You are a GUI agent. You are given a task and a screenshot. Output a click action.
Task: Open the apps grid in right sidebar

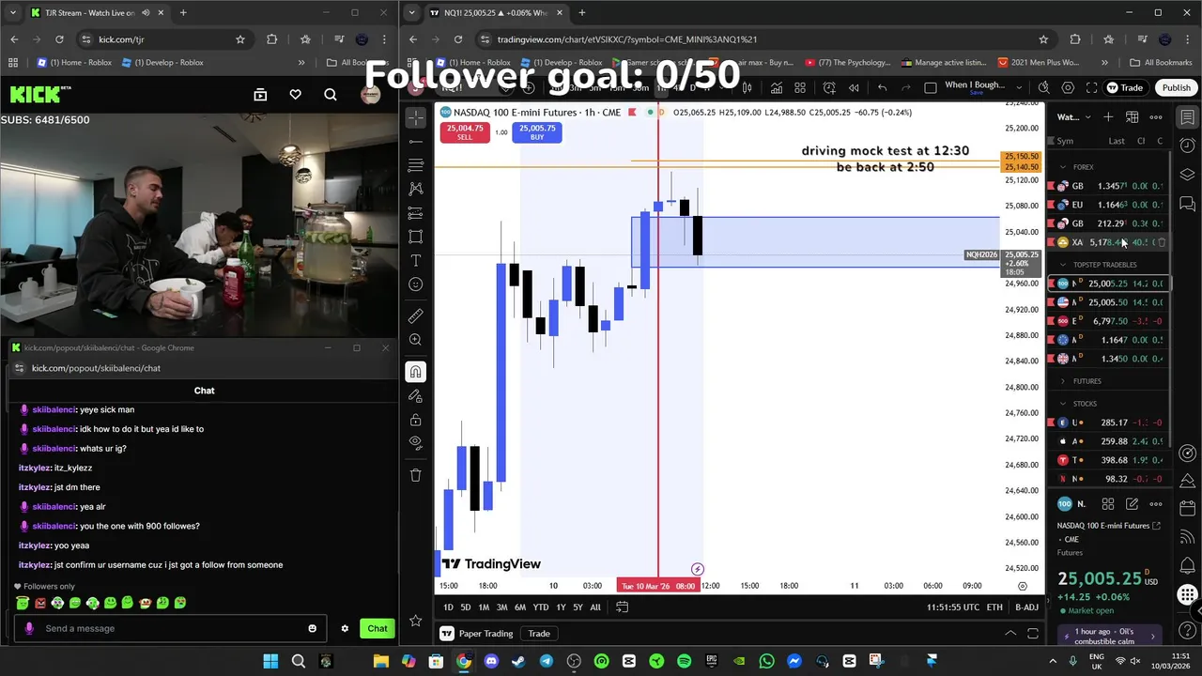point(1188,595)
